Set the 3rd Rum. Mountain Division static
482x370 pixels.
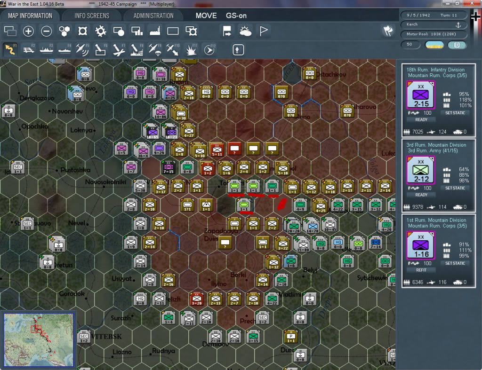(455, 188)
